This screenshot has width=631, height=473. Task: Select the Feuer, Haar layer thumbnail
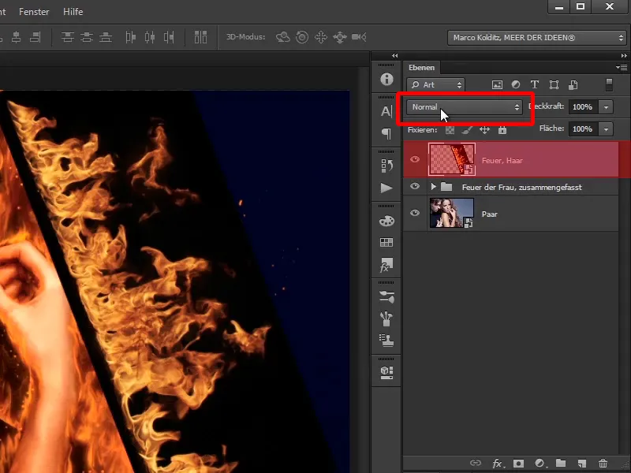[452, 159]
